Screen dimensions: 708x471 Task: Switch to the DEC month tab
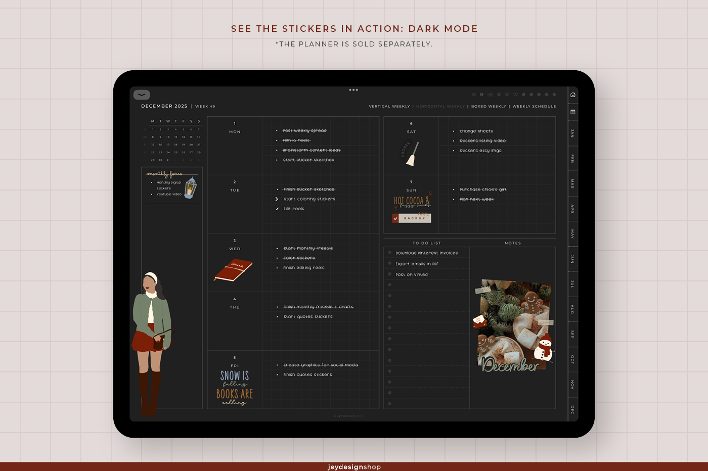(x=572, y=409)
